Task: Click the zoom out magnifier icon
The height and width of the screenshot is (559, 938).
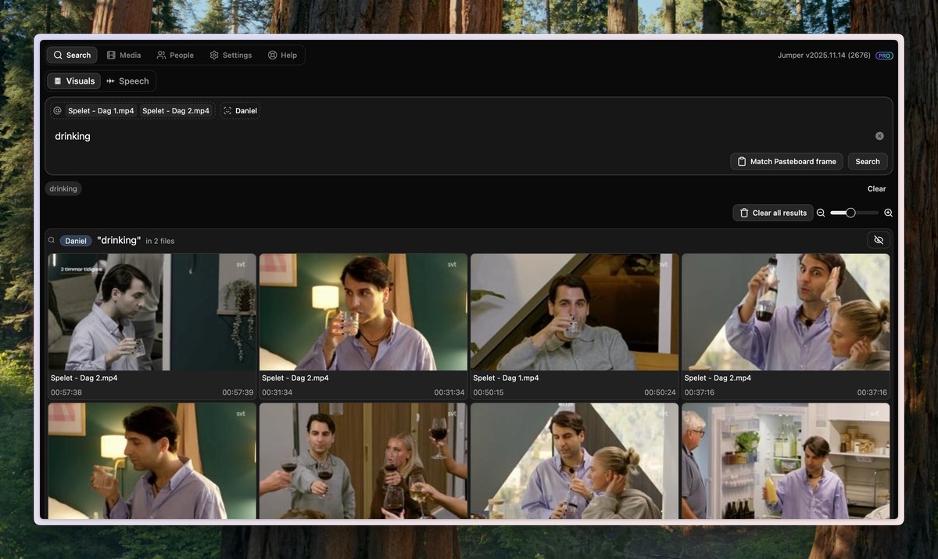Action: point(819,212)
